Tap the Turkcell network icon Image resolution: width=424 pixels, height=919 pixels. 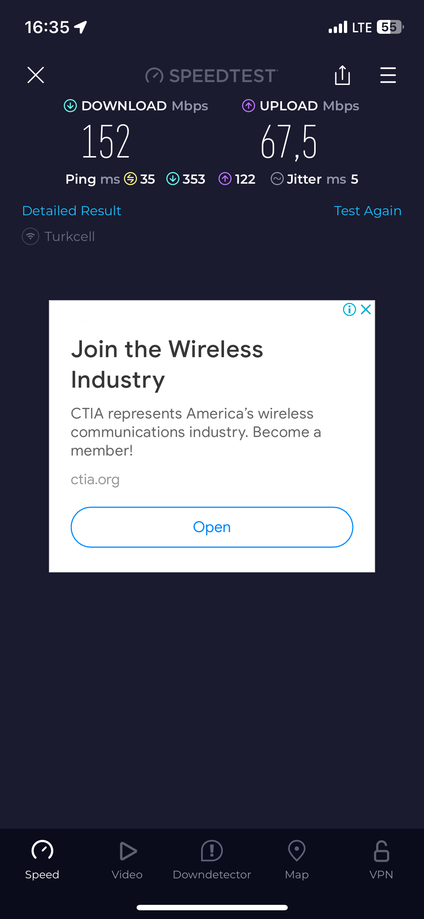pyautogui.click(x=30, y=236)
